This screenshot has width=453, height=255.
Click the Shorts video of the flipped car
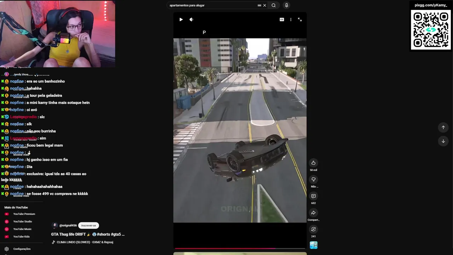240,130
